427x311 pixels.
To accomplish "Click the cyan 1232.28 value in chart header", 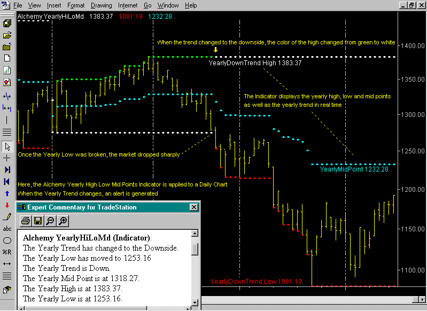I will 160,17.
